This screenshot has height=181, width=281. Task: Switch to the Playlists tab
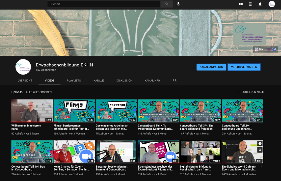(74, 80)
